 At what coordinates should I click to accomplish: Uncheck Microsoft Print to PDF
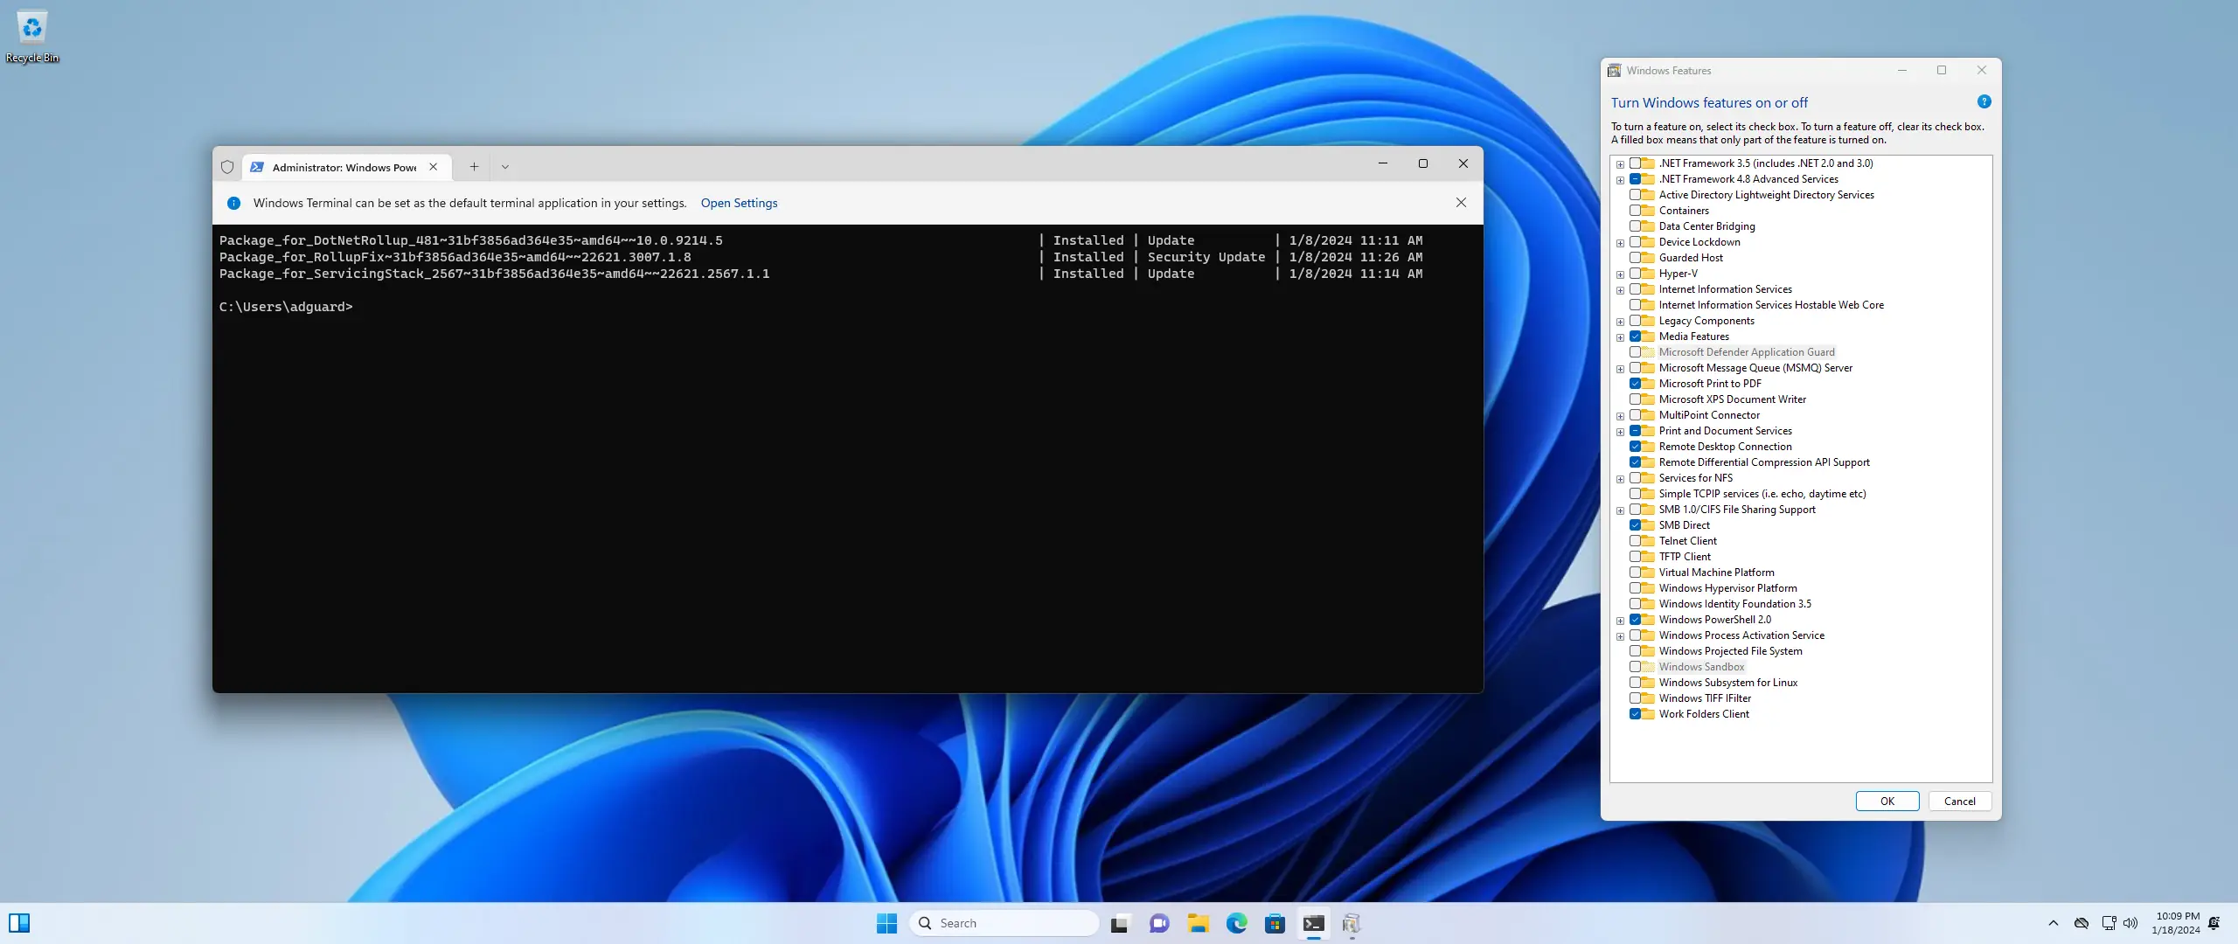1635,384
